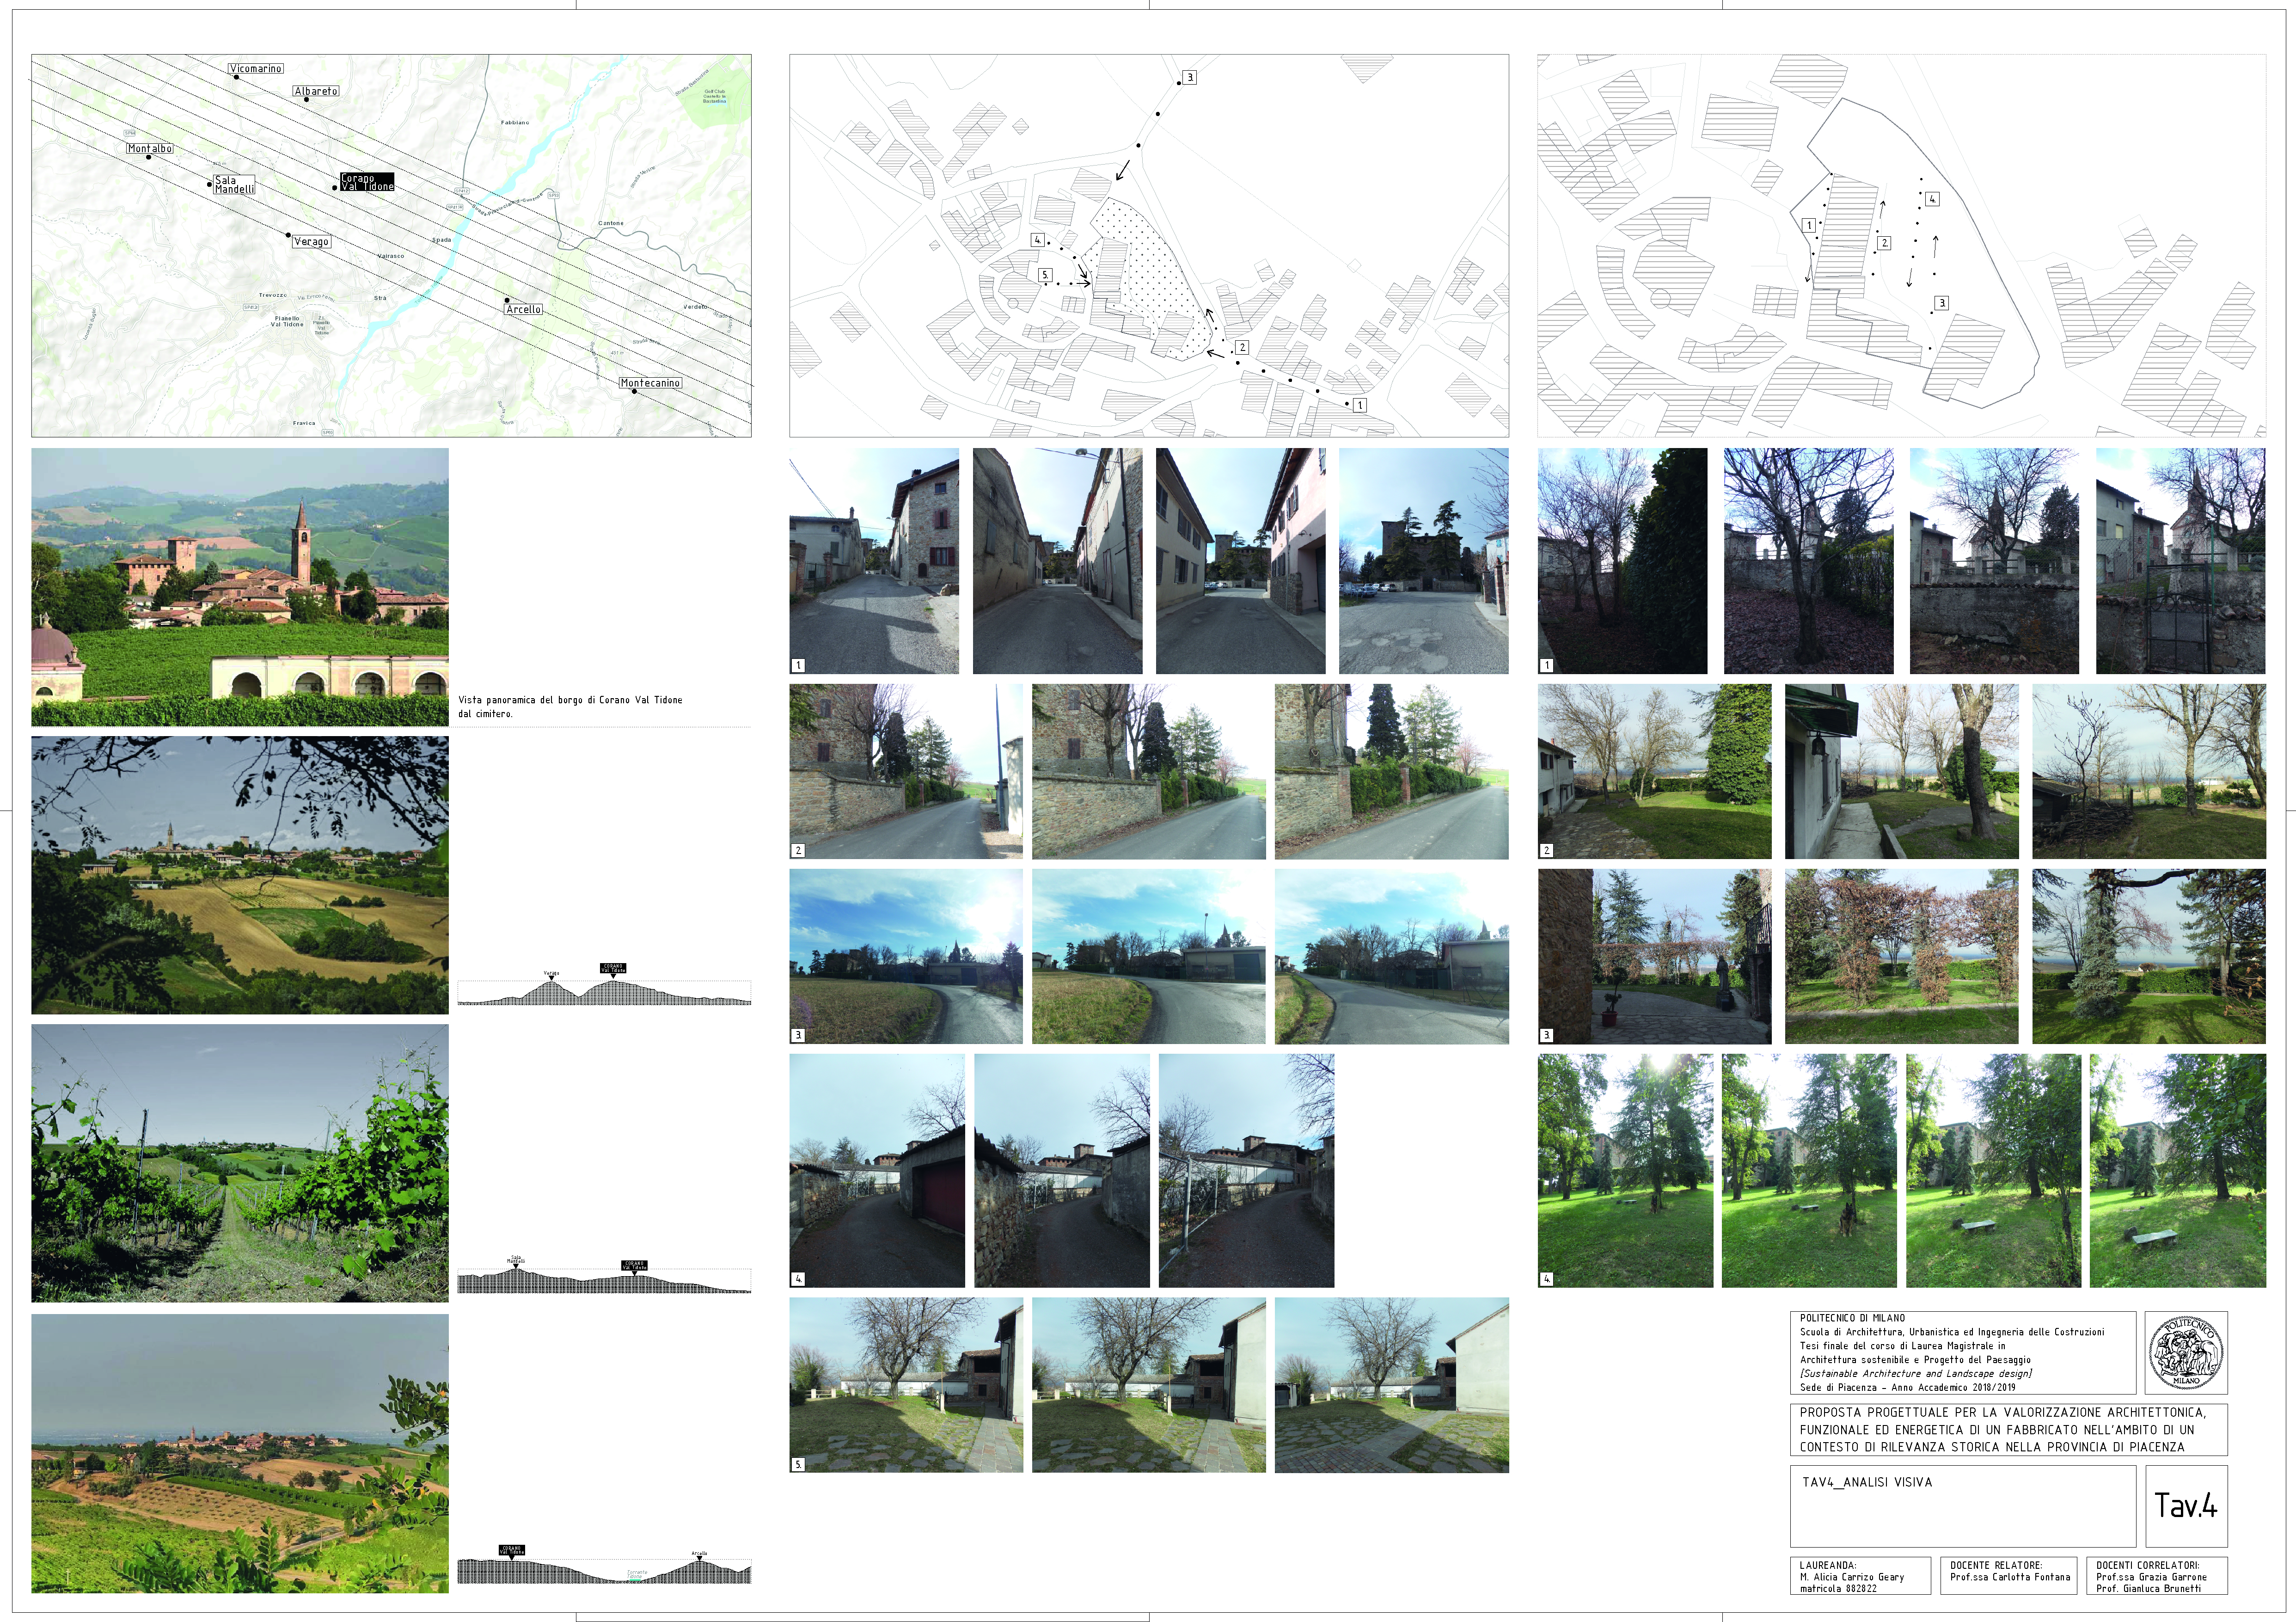Select the Montecanino map label

[x=650, y=383]
